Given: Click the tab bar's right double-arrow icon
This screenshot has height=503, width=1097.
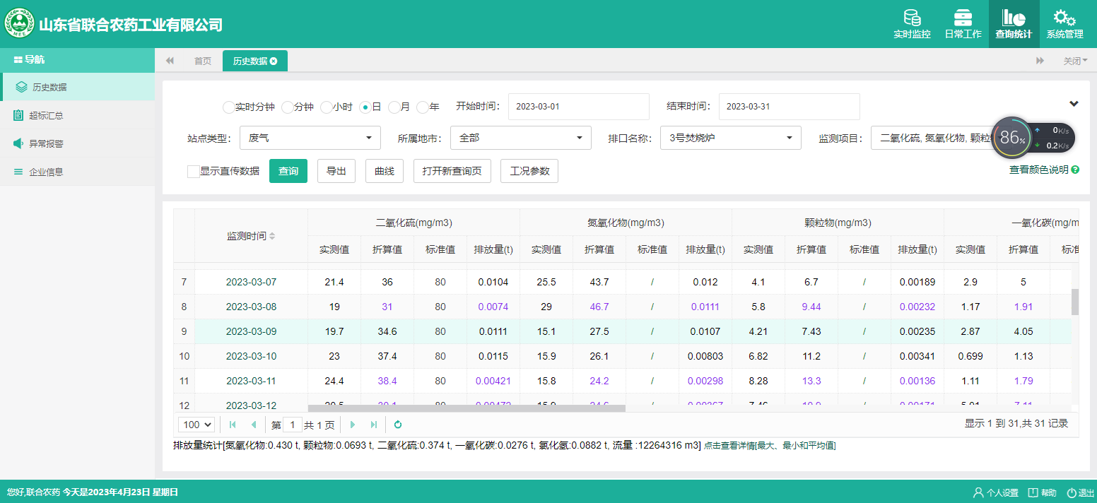Looking at the screenshot, I should (x=1040, y=61).
